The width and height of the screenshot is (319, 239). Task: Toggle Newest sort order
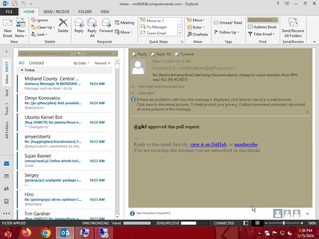tap(102, 63)
